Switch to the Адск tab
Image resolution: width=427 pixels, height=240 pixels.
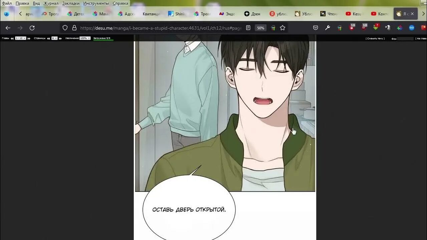tap(126, 14)
